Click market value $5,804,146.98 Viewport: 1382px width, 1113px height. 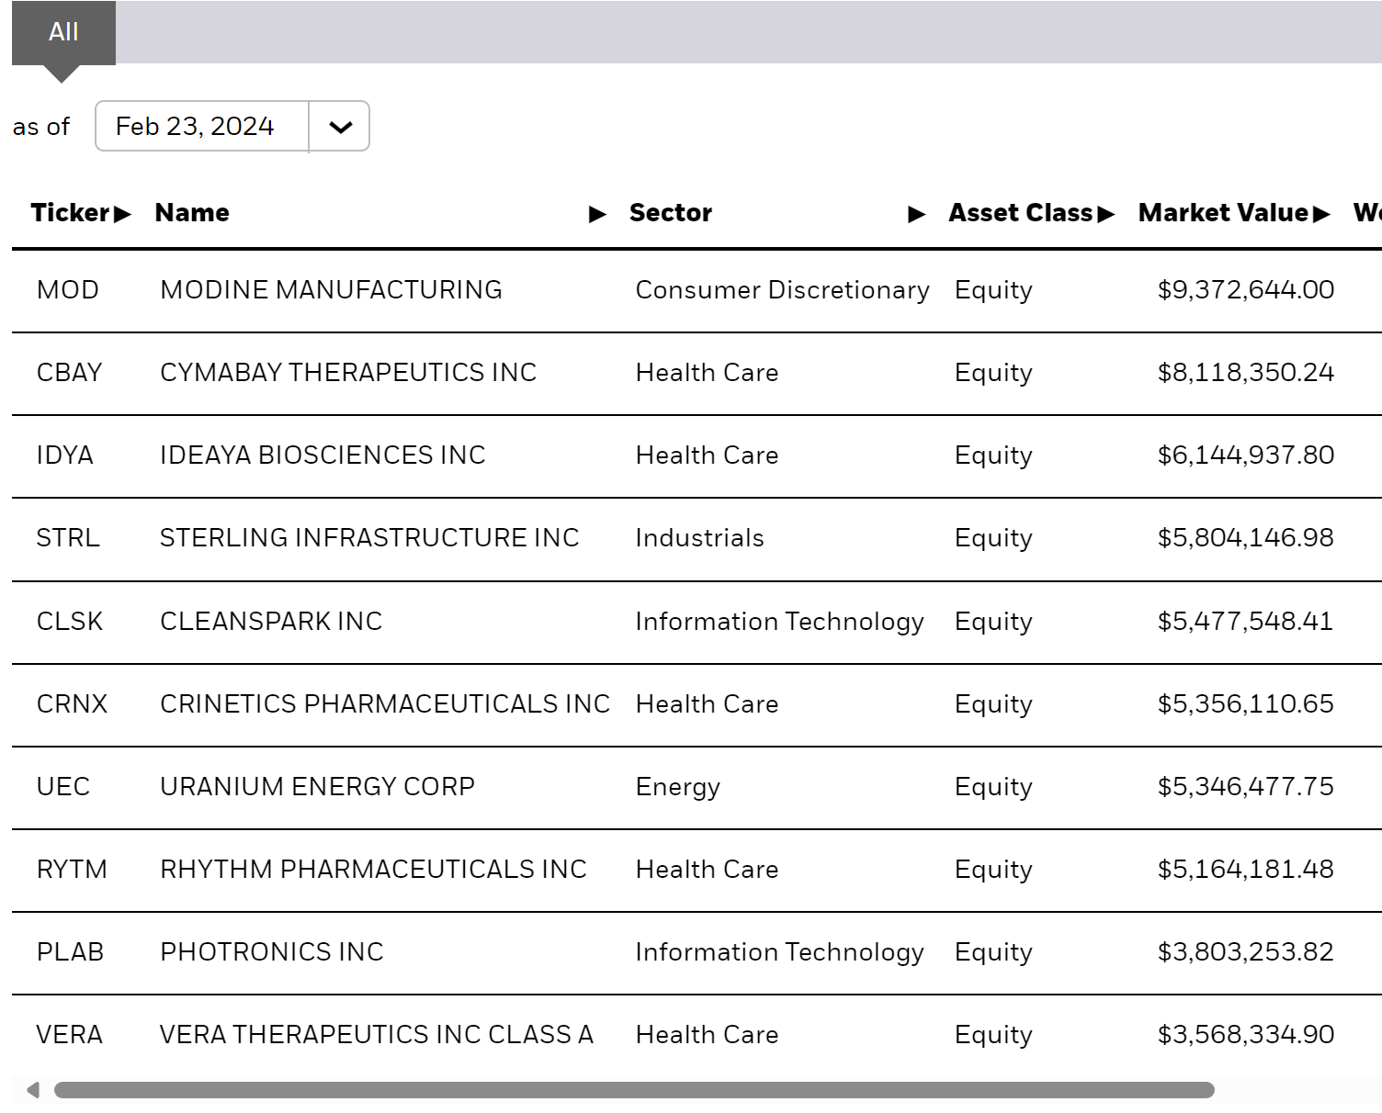pyautogui.click(x=1246, y=538)
